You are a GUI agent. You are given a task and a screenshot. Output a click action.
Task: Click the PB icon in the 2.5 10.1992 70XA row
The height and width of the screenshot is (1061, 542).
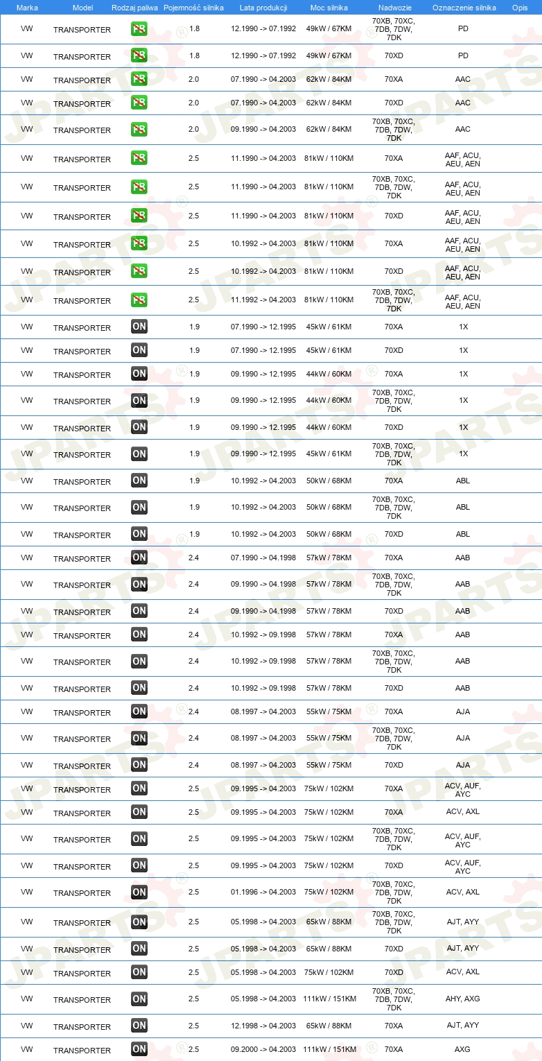[139, 243]
